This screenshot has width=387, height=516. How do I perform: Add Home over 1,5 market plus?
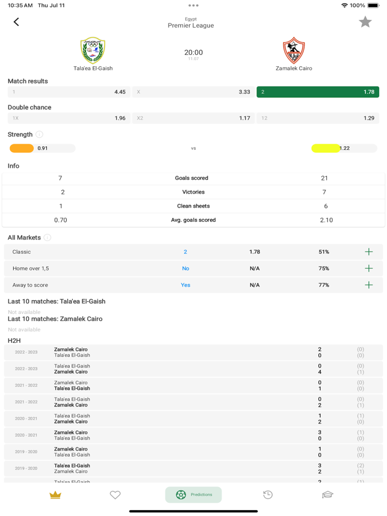click(x=369, y=268)
